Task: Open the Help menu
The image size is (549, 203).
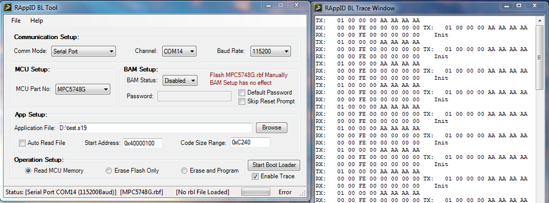Action: (36, 21)
